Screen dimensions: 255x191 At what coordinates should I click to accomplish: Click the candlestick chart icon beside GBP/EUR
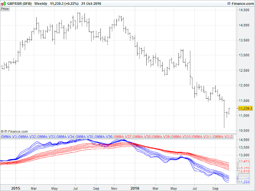(3, 4)
